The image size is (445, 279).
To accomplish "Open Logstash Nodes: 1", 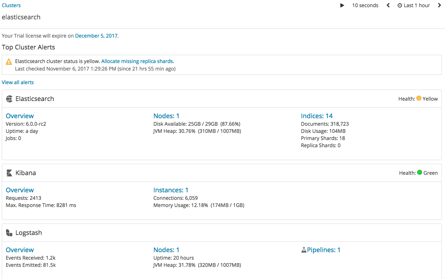I will tap(166, 250).
